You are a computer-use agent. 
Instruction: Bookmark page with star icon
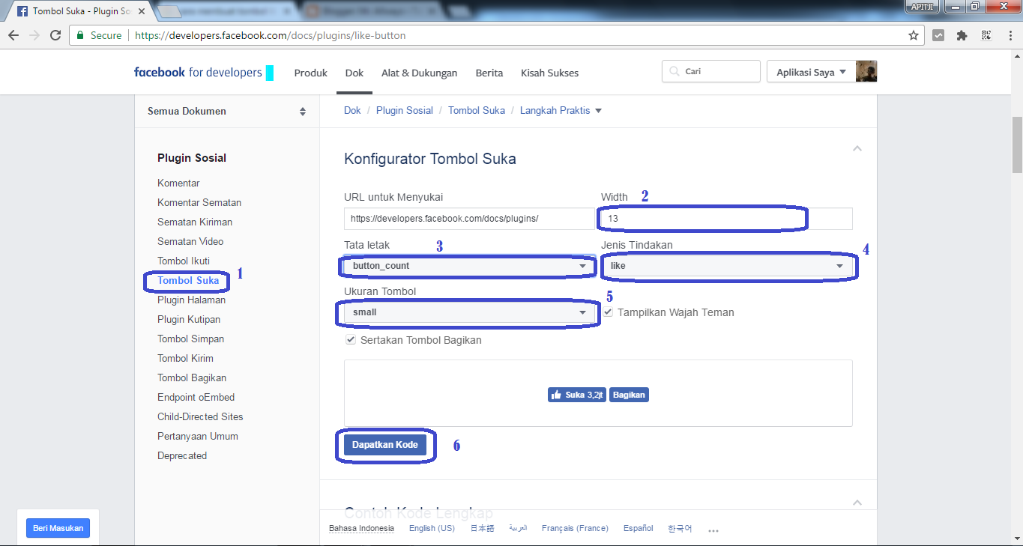click(x=914, y=35)
